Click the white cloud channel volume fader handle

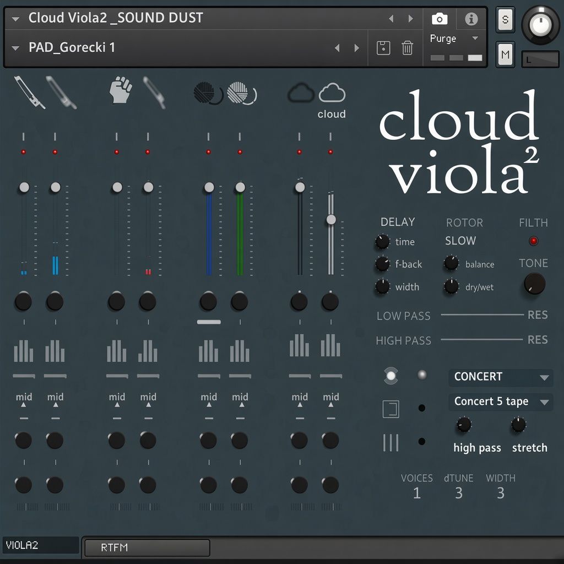coord(331,219)
